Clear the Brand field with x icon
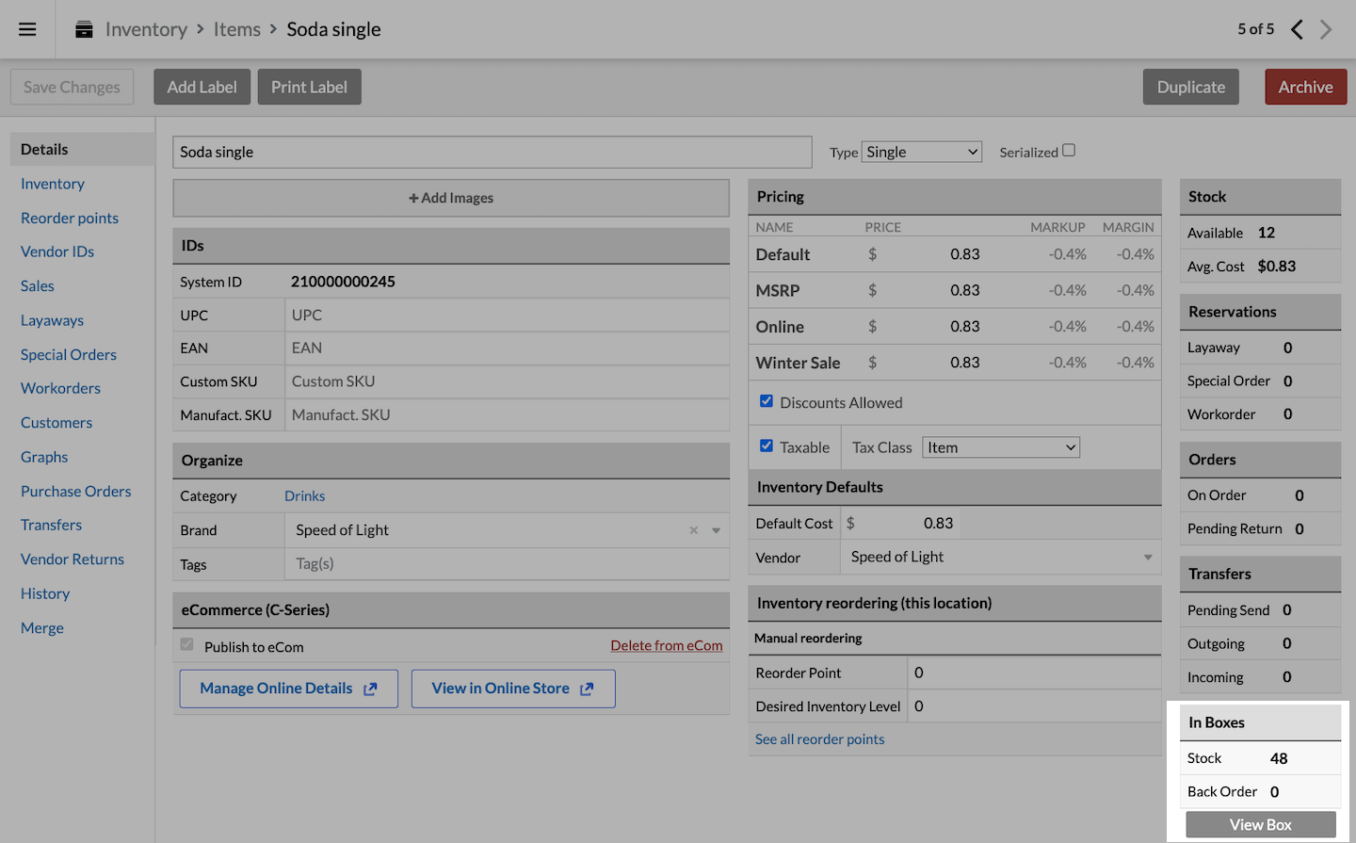Viewport: 1356px width, 843px height. 694,530
